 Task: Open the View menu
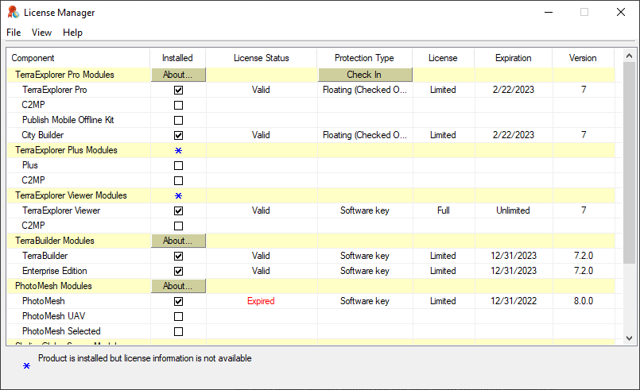41,33
